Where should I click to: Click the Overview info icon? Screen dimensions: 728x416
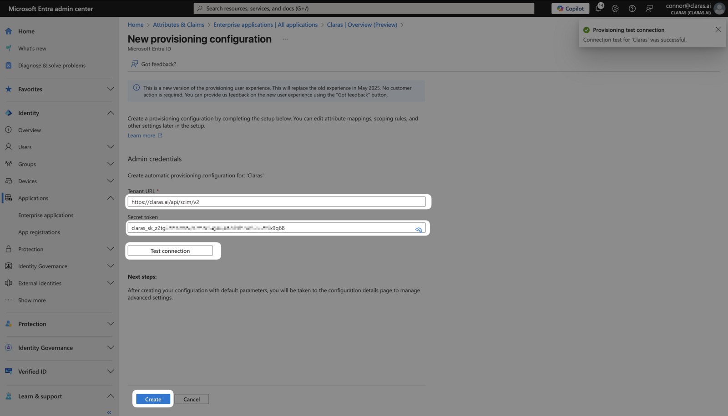pos(9,130)
